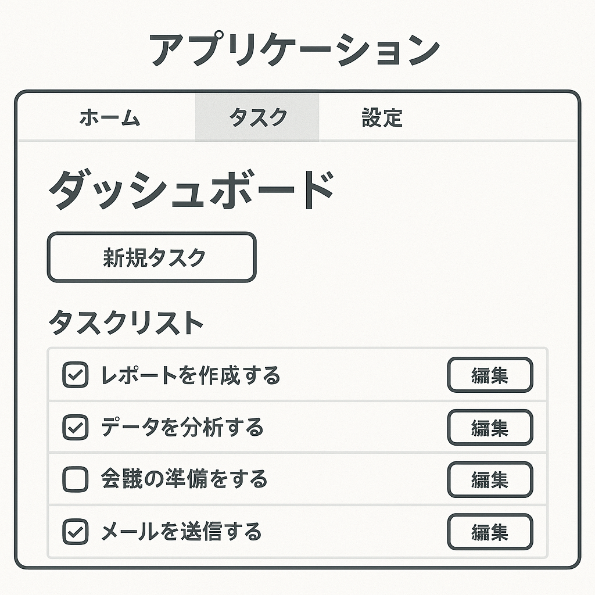This screenshot has width=595, height=595.
Task: Uncheck the メールを送信する checkbox
Action: click(75, 532)
